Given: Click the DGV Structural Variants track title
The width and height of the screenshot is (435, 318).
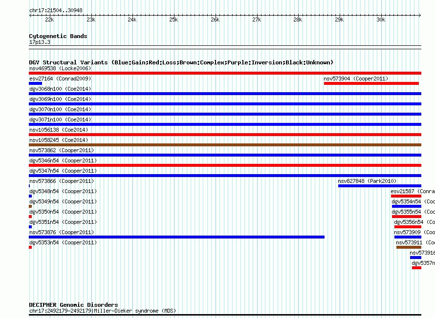Looking at the screenshot, I should click(181, 62).
